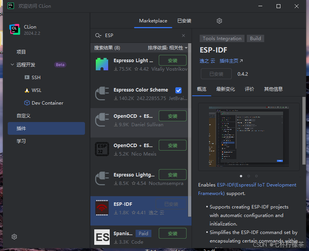Select the Espresso Color Scheme title
The image size is (309, 251).
tap(141, 90)
